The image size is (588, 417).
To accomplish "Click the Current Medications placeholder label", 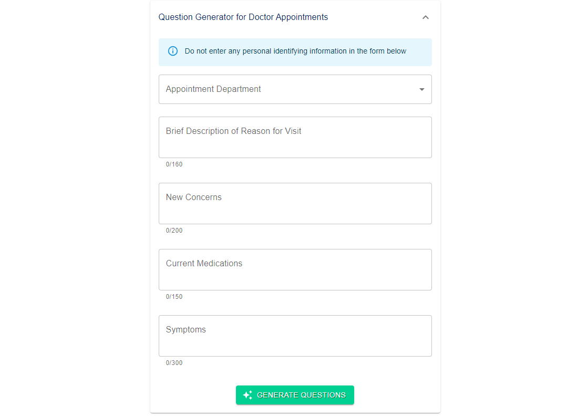I will [204, 264].
